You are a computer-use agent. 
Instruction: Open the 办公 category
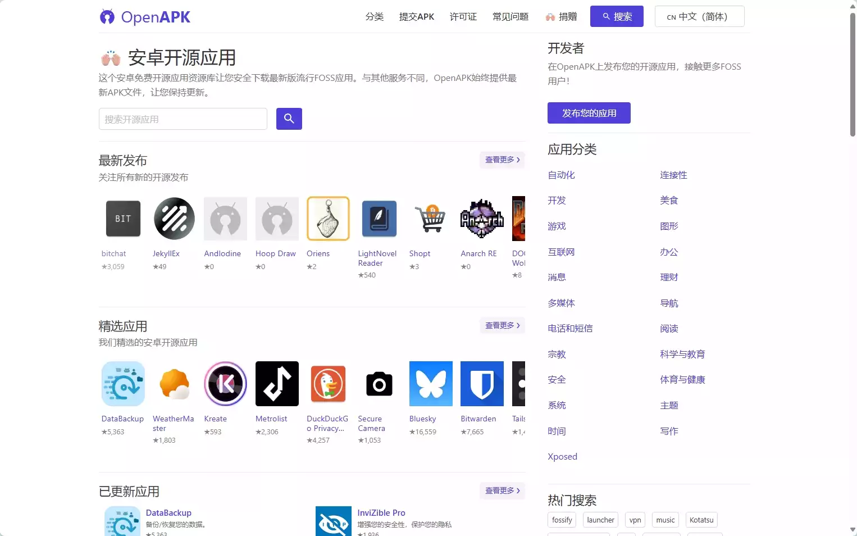click(669, 252)
